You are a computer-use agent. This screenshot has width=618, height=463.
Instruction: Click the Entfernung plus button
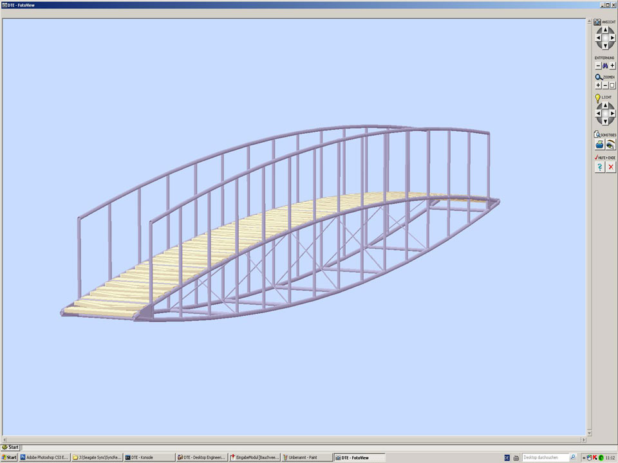pyautogui.click(x=612, y=66)
